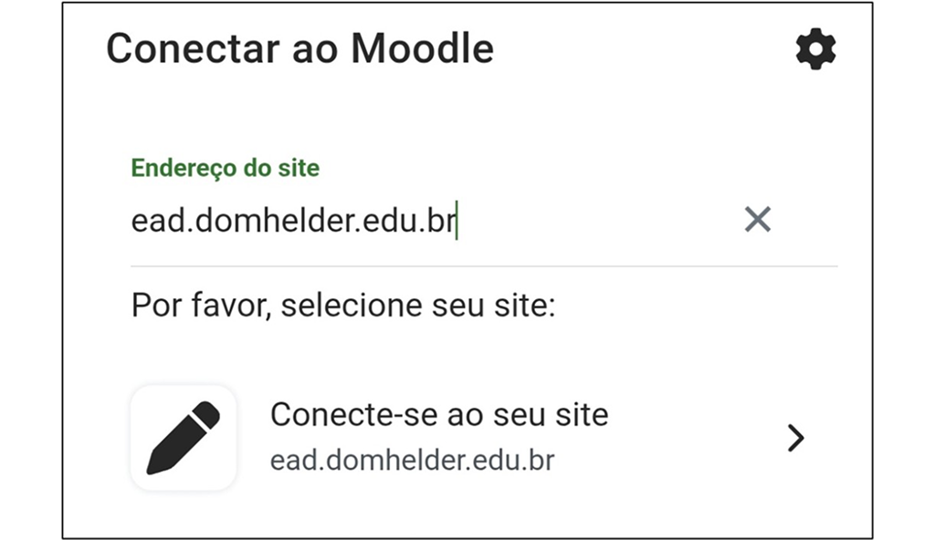Image resolution: width=935 pixels, height=540 pixels.
Task: Click the "Endereço do site" label
Action: coord(226,168)
